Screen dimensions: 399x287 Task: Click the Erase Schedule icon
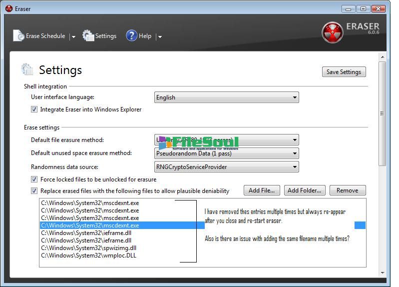(18, 35)
